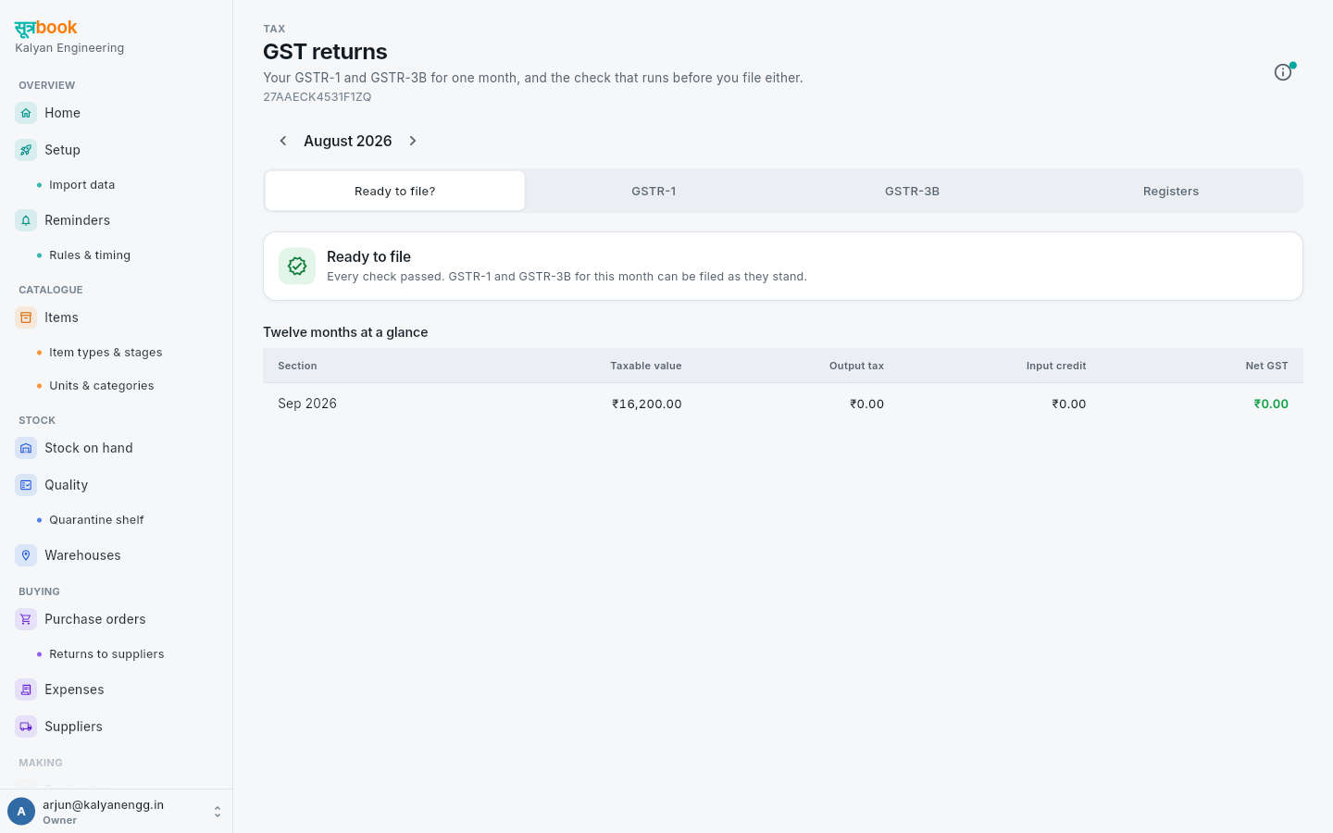Click arjun@kalyanengg.in account email
Screen dimensions: 1333x833
click(104, 805)
